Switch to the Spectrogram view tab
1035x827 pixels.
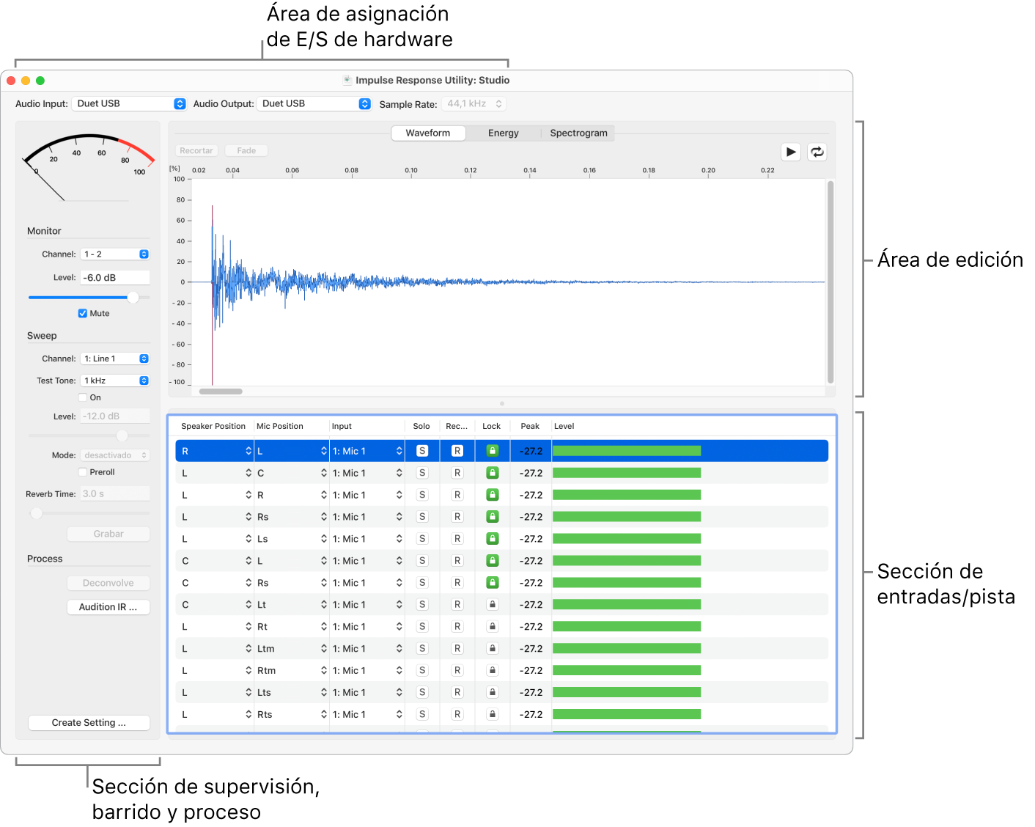click(578, 133)
